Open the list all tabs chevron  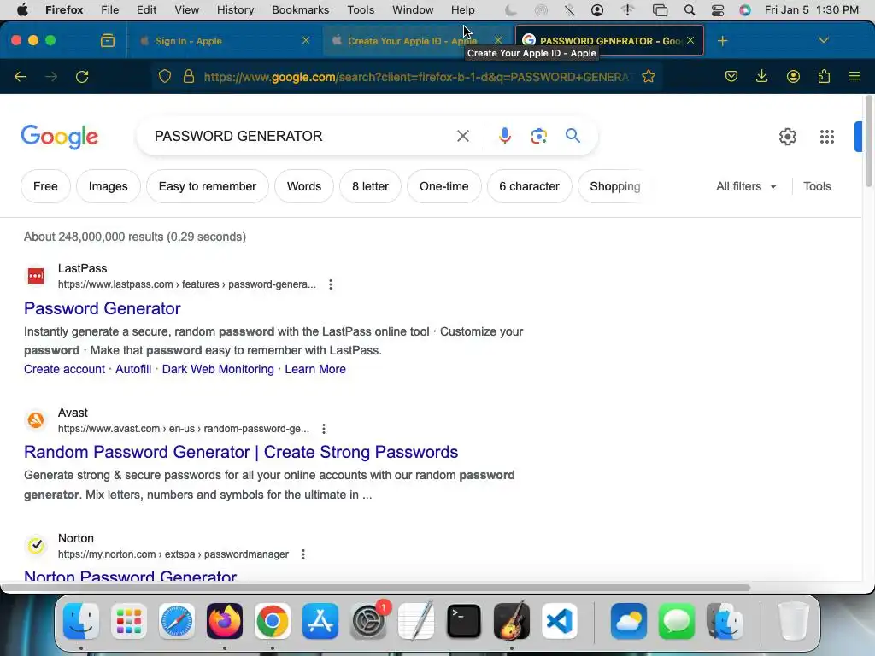coord(823,40)
